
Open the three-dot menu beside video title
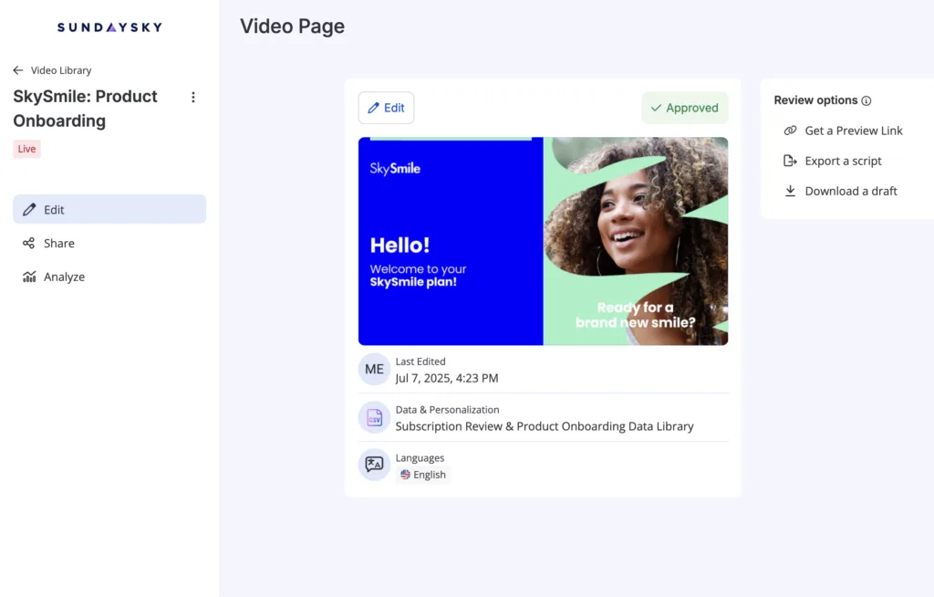(192, 98)
